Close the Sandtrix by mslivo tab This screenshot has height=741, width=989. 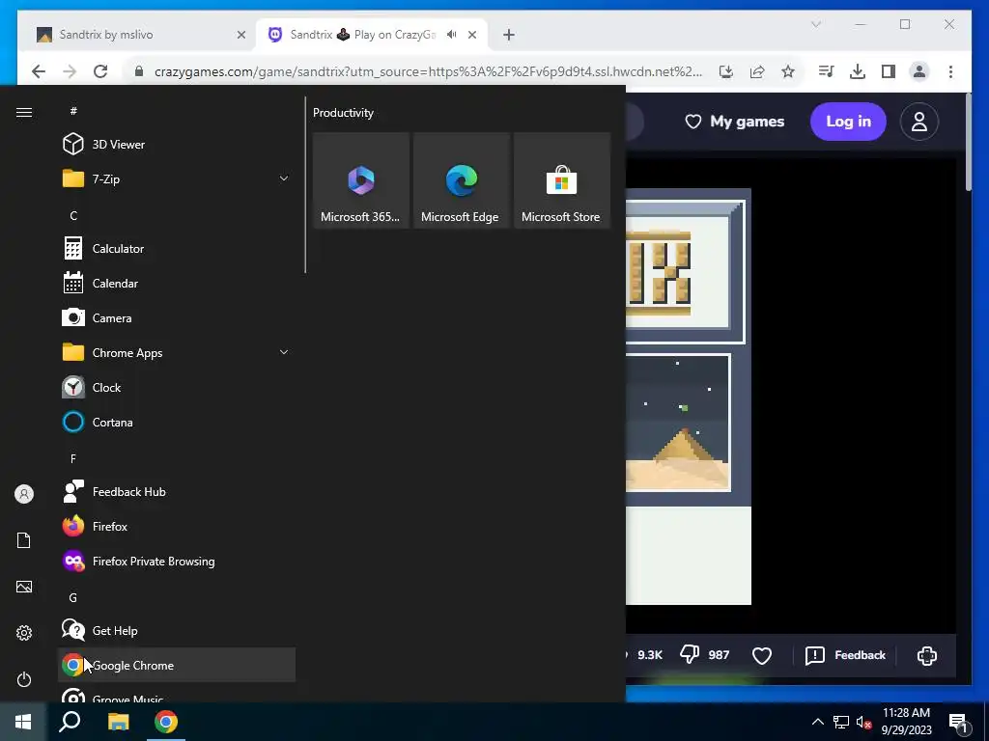pyautogui.click(x=240, y=35)
